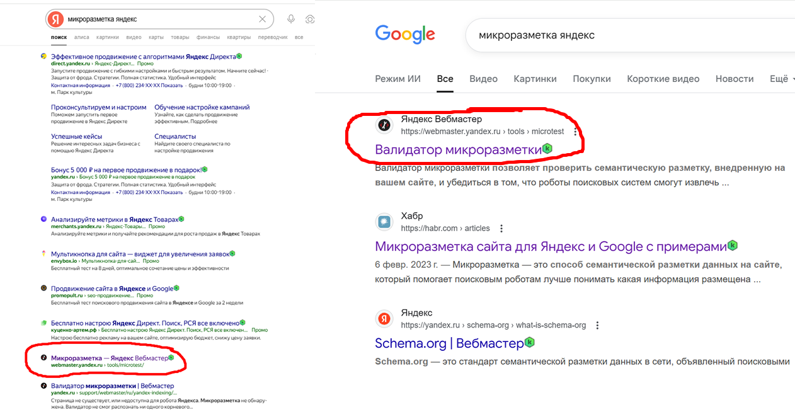Image resolution: width=795 pixels, height=412 pixels.
Task: Open three-dot menu for webmaster.yandex.ru result
Action: (575, 132)
